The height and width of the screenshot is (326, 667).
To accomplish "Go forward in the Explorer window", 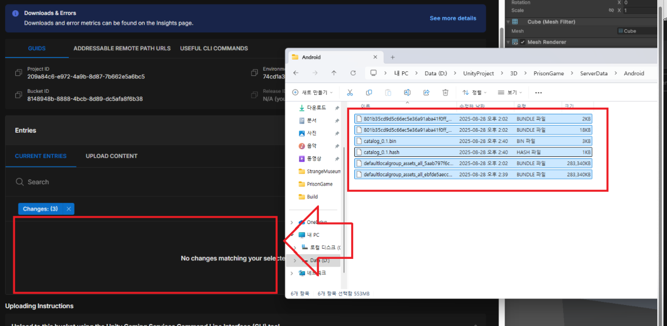I will click(315, 73).
